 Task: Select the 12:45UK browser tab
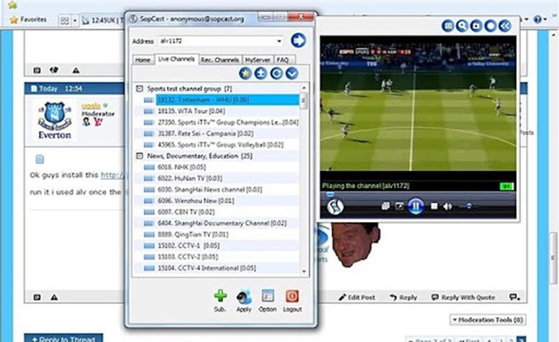click(x=103, y=20)
